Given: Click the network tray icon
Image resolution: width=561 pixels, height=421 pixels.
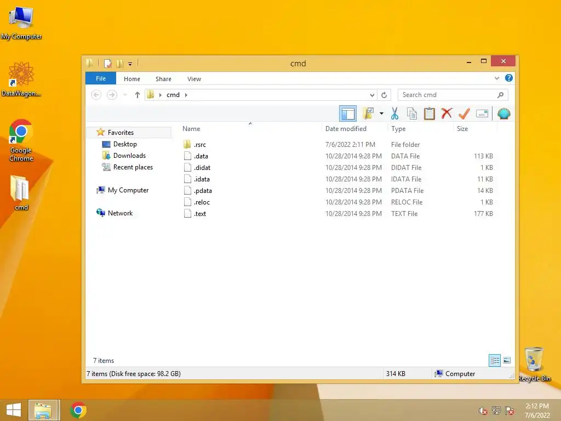Looking at the screenshot, I should click(x=496, y=411).
